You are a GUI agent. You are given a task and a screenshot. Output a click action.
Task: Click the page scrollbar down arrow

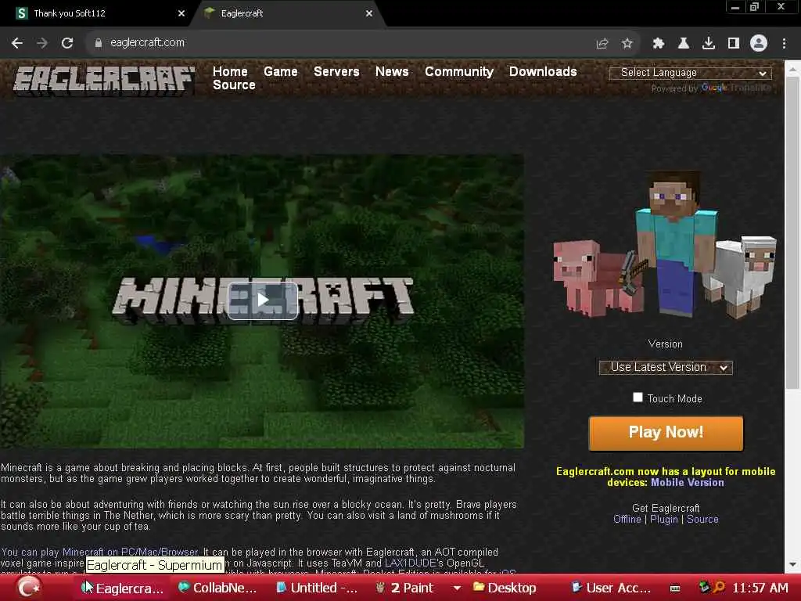792,565
